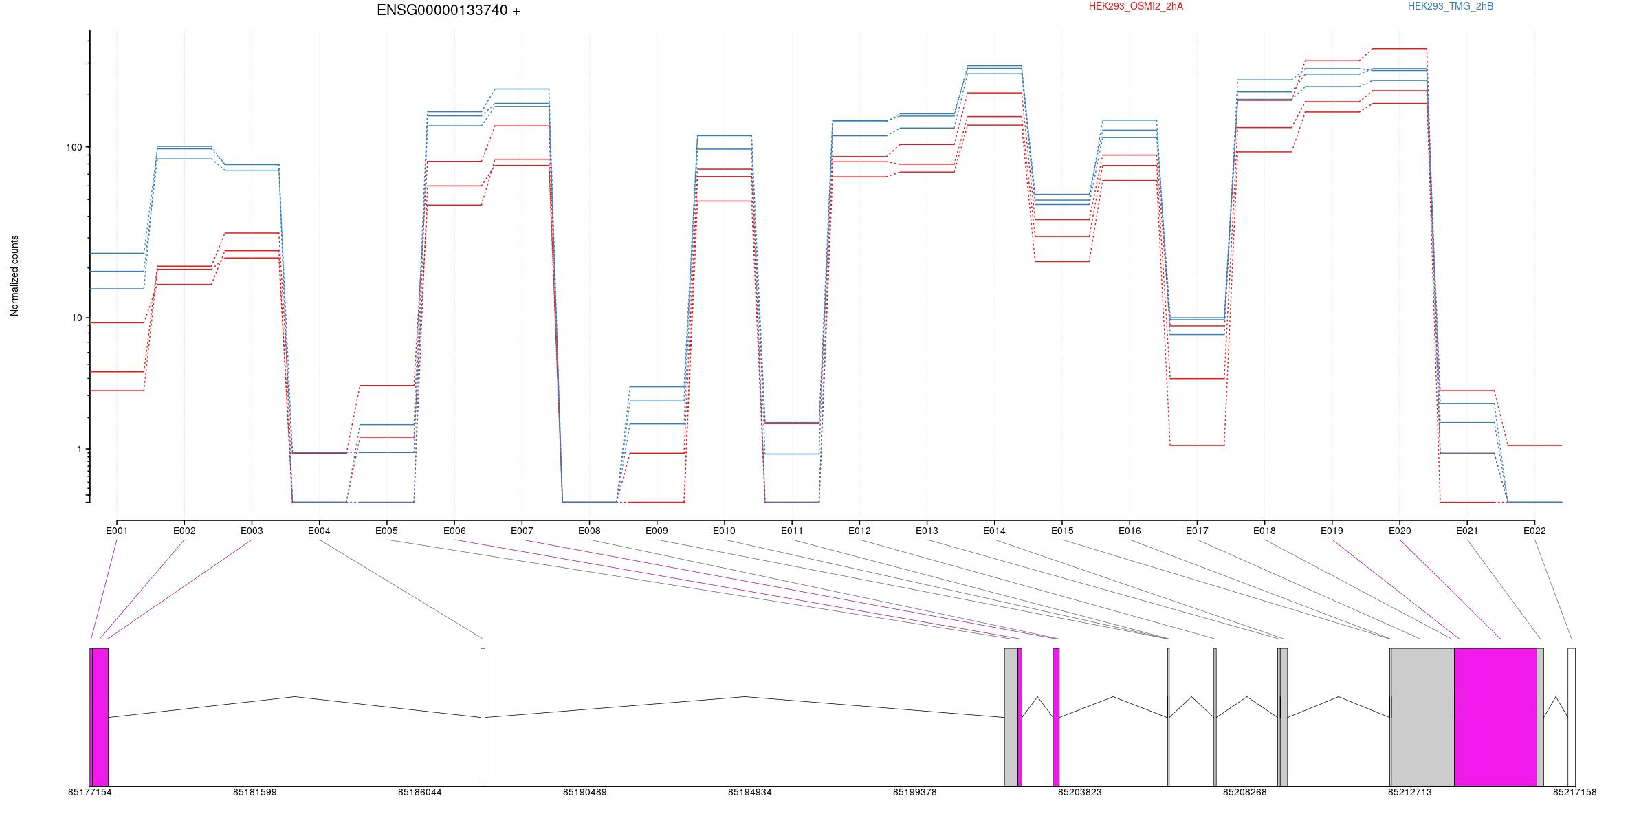This screenshot has height=825, width=1650.
Task: Click the large magenta exon near 85212713
Action: coord(1500,717)
